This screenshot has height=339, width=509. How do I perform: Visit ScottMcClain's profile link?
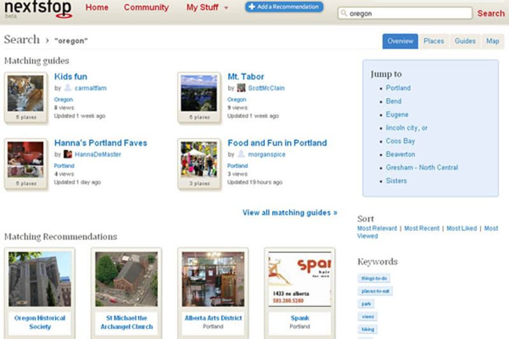[x=266, y=88]
